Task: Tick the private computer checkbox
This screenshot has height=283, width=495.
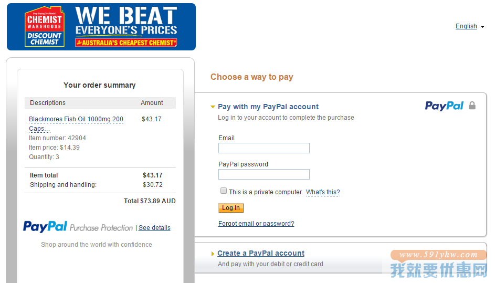Action: (x=224, y=191)
